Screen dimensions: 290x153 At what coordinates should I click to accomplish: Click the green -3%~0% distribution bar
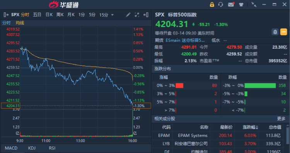[260, 85]
